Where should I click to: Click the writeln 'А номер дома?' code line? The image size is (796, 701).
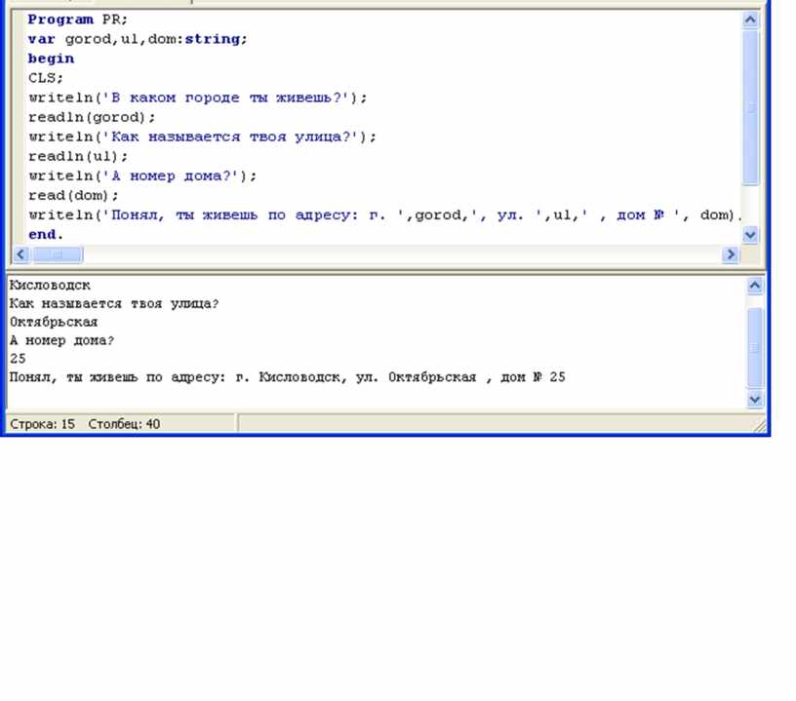(142, 176)
